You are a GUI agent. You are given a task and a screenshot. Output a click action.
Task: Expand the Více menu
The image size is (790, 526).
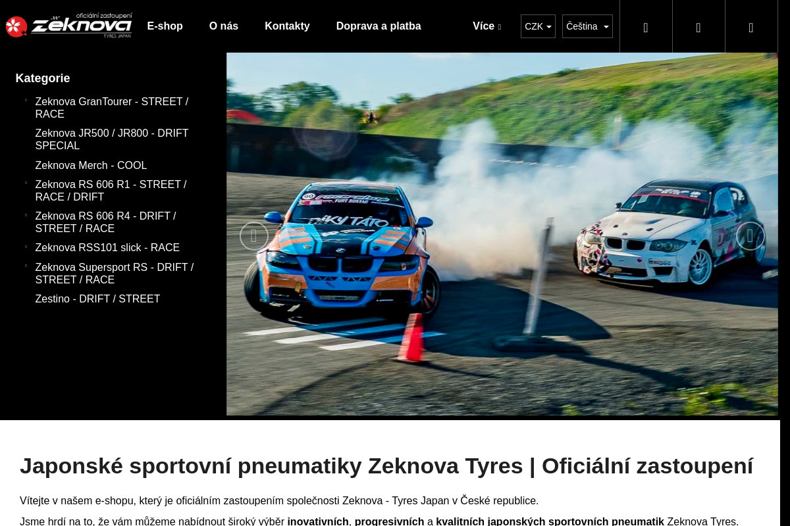pos(487,26)
